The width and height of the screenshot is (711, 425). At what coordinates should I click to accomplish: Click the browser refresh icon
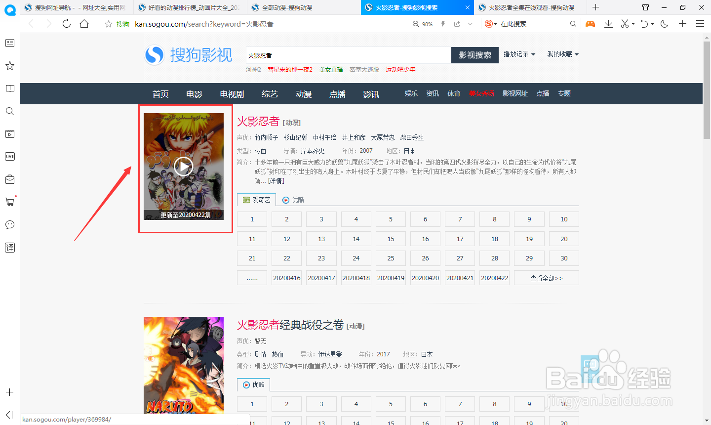67,24
